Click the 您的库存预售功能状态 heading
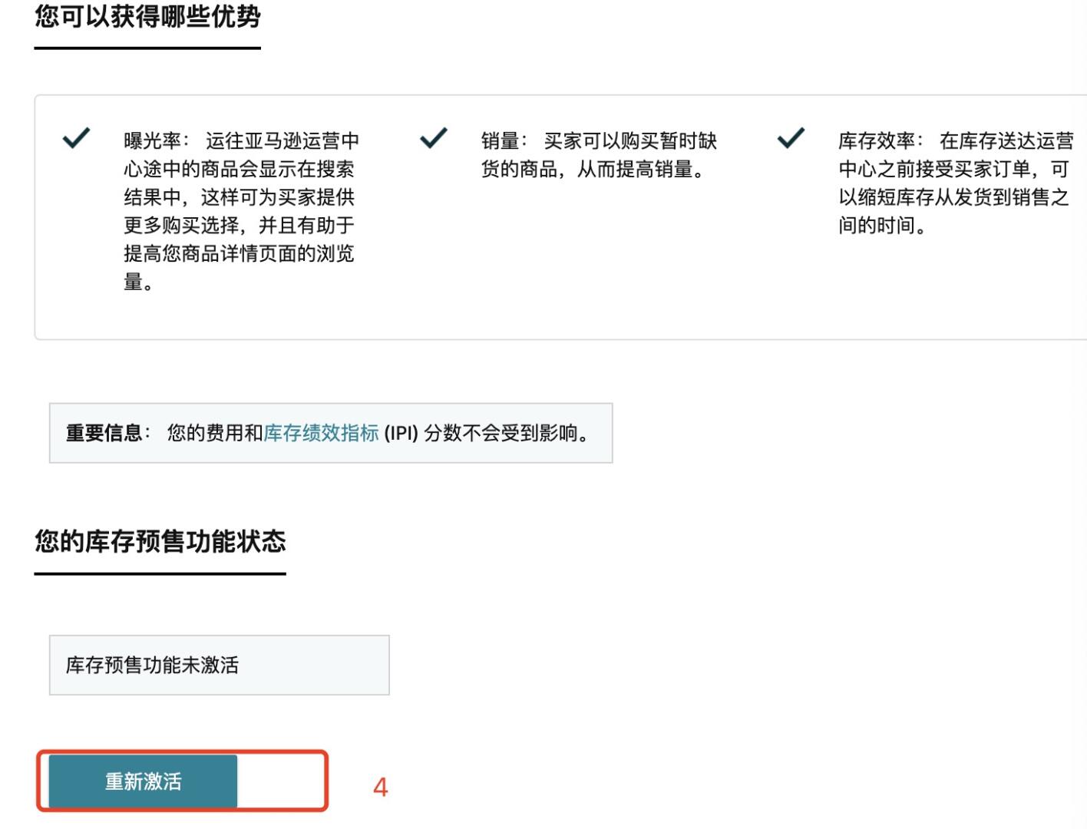The width and height of the screenshot is (1087, 829). (160, 541)
